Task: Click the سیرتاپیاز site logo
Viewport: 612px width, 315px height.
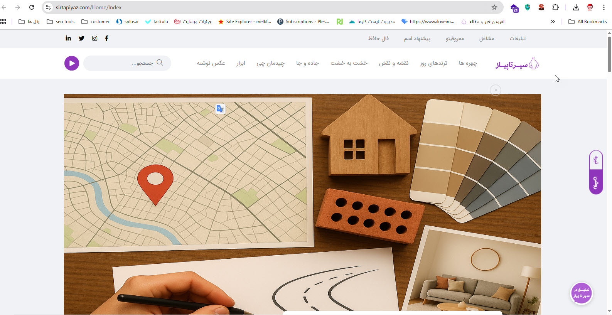Action: [517, 64]
